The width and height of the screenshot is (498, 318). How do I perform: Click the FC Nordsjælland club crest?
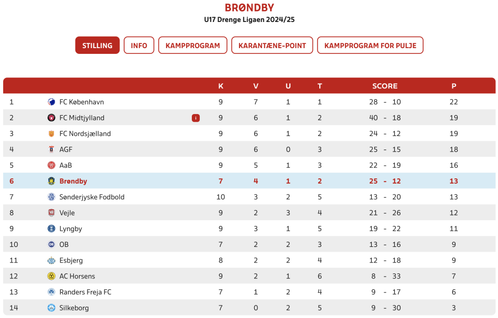coord(51,134)
